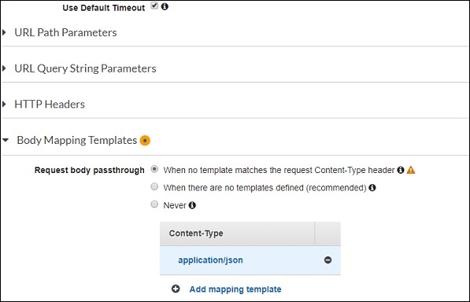The width and height of the screenshot is (470, 302).
Task: Open the application/json mapping template
Action: click(210, 260)
